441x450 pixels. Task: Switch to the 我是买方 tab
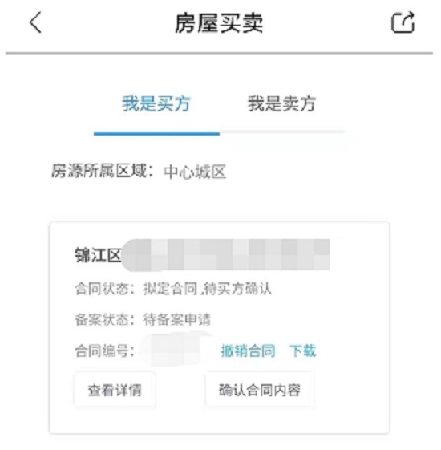coord(156,103)
